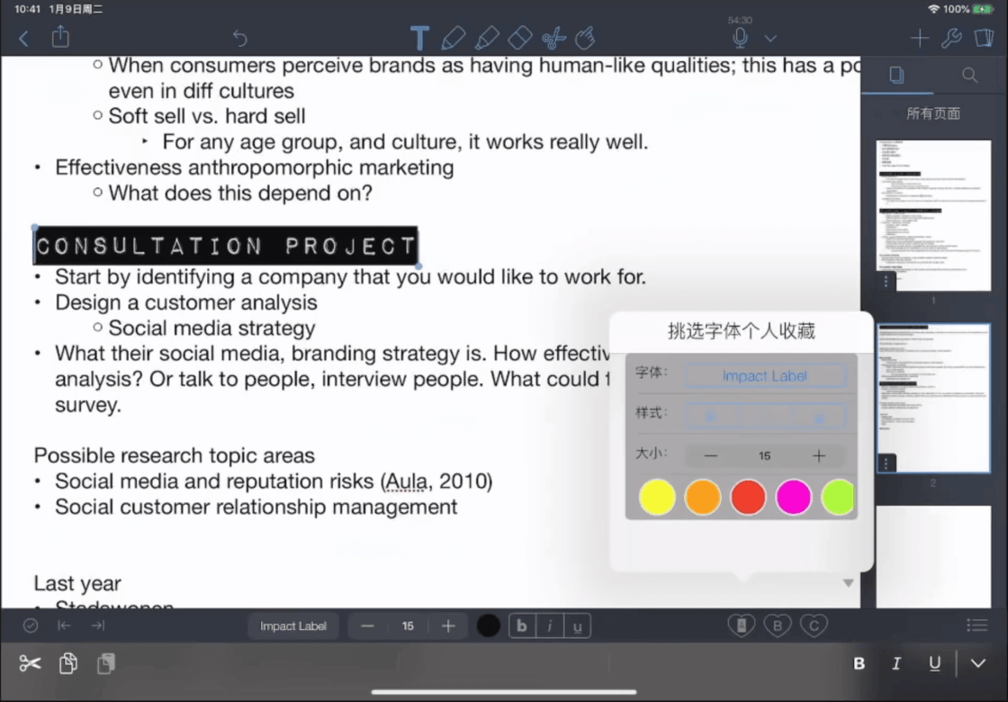The image size is (1008, 702).
Task: Tap the share export icon
Action: tap(60, 36)
